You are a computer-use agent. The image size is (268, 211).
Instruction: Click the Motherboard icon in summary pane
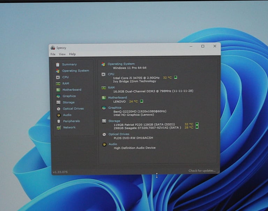point(104,98)
